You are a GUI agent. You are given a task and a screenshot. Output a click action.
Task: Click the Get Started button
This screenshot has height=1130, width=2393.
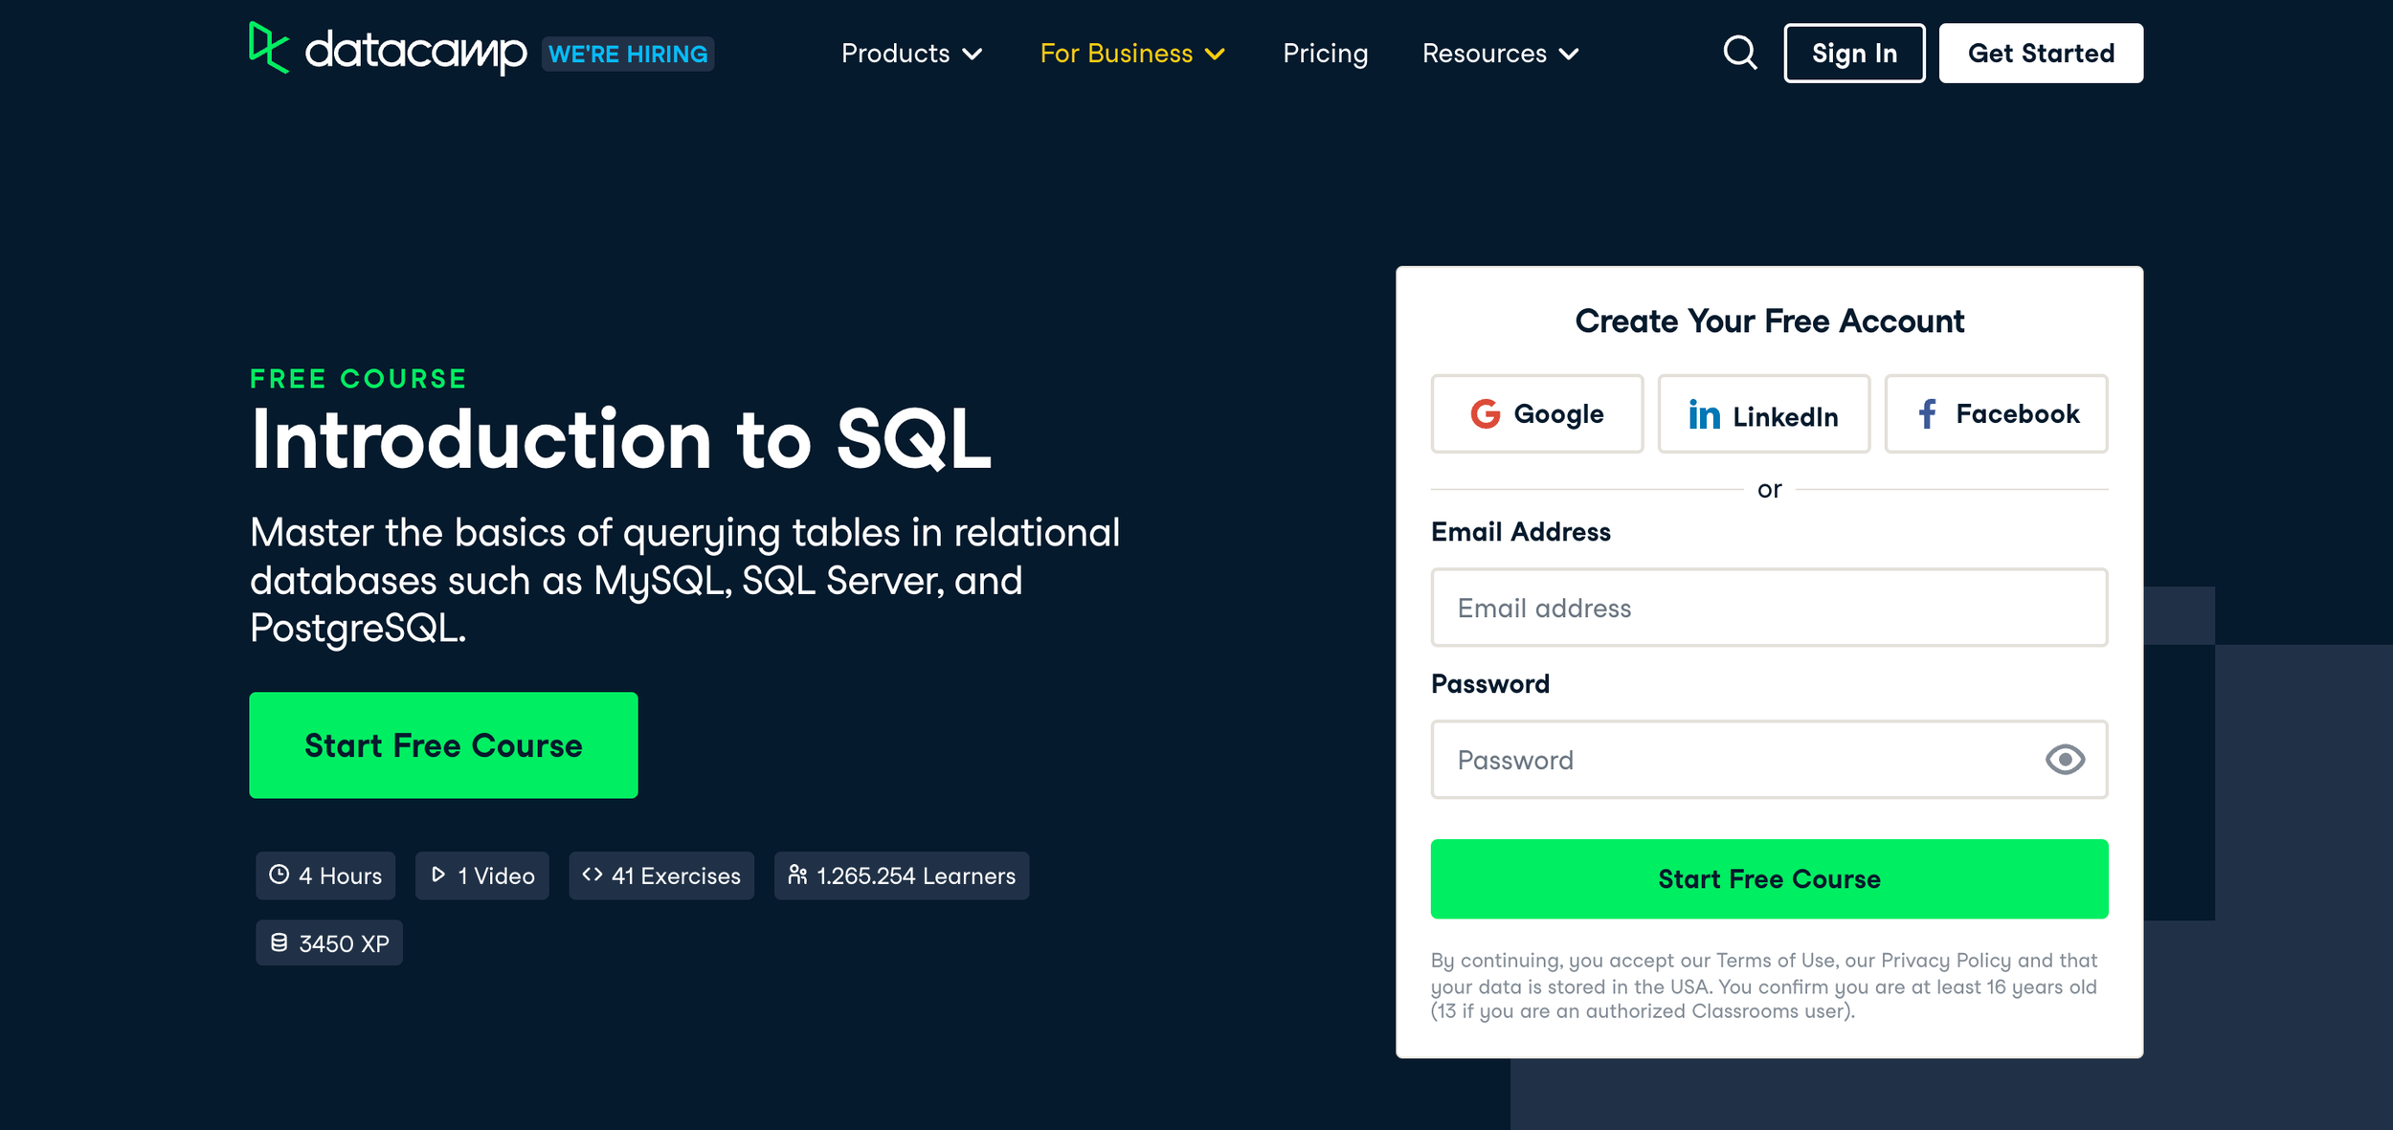[x=2041, y=54]
